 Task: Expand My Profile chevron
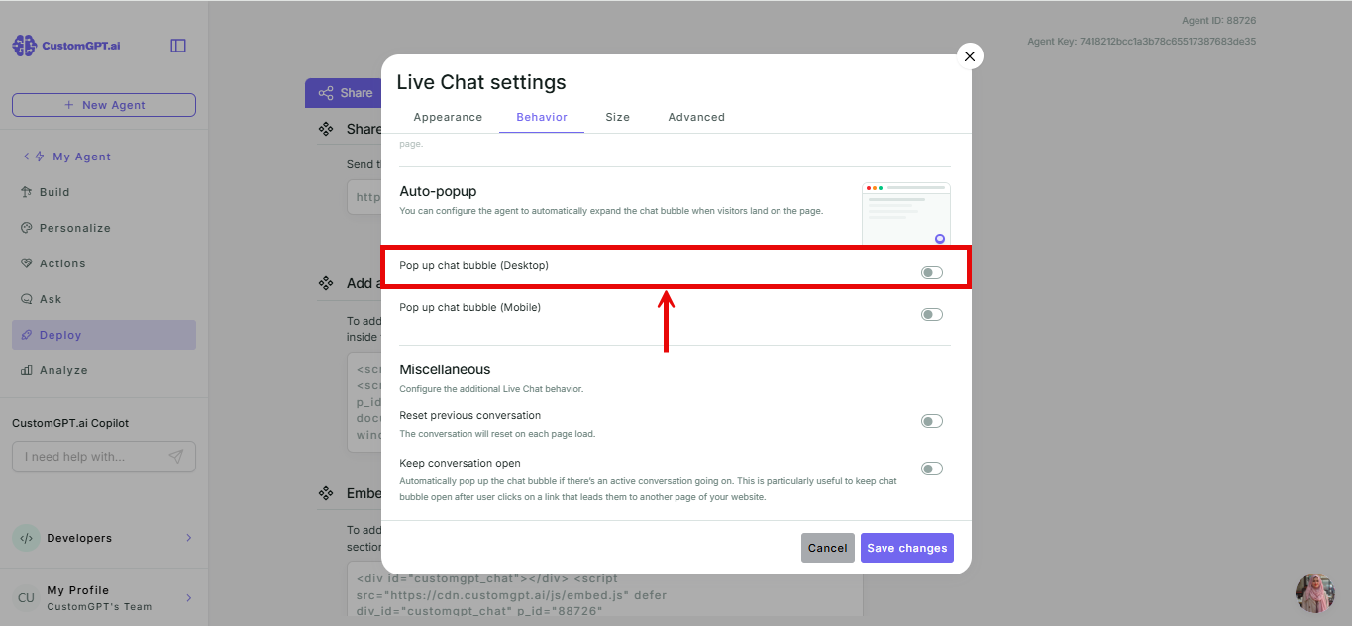coord(188,598)
